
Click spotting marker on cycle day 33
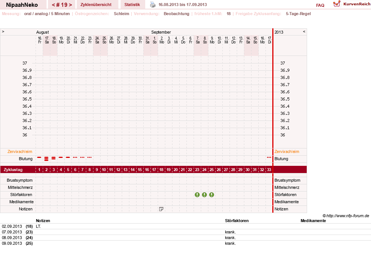tap(269, 158)
